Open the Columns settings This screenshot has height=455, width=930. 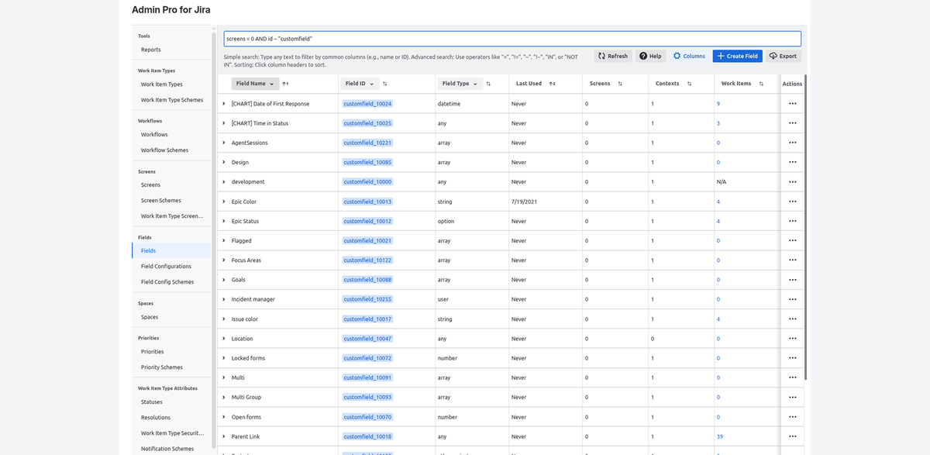point(689,56)
